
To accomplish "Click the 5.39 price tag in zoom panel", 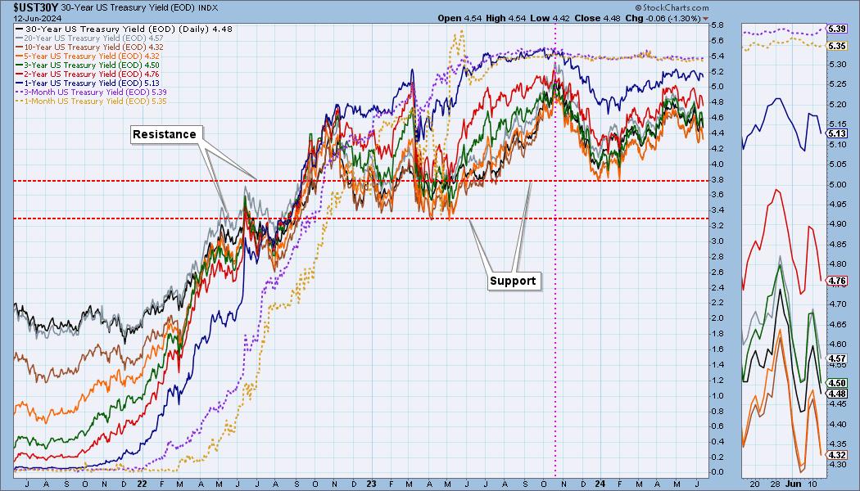I will 837,29.
